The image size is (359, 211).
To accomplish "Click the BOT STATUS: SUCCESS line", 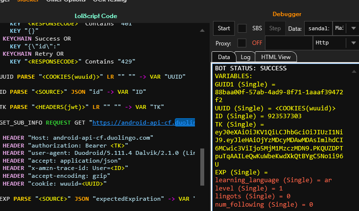I will coord(251,68).
